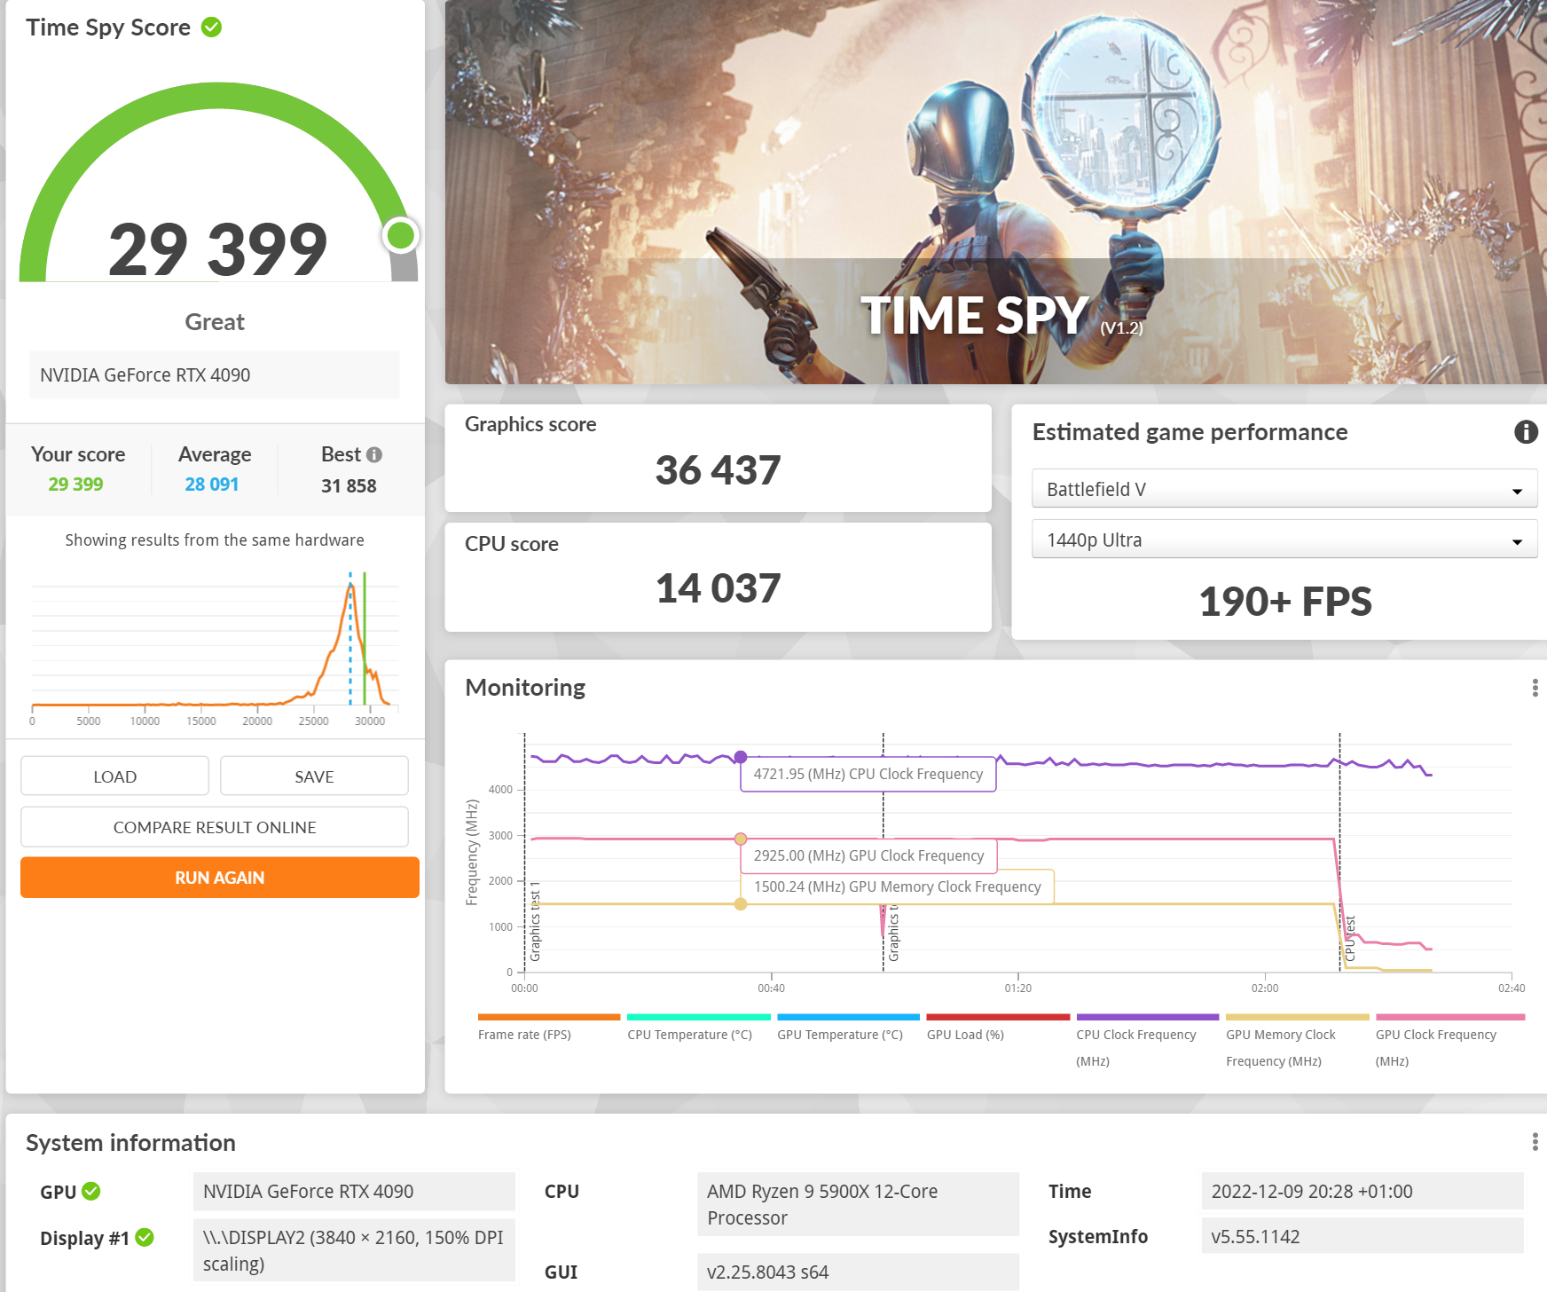
Task: Click the green checkmark next to GPU
Action: tap(91, 1191)
